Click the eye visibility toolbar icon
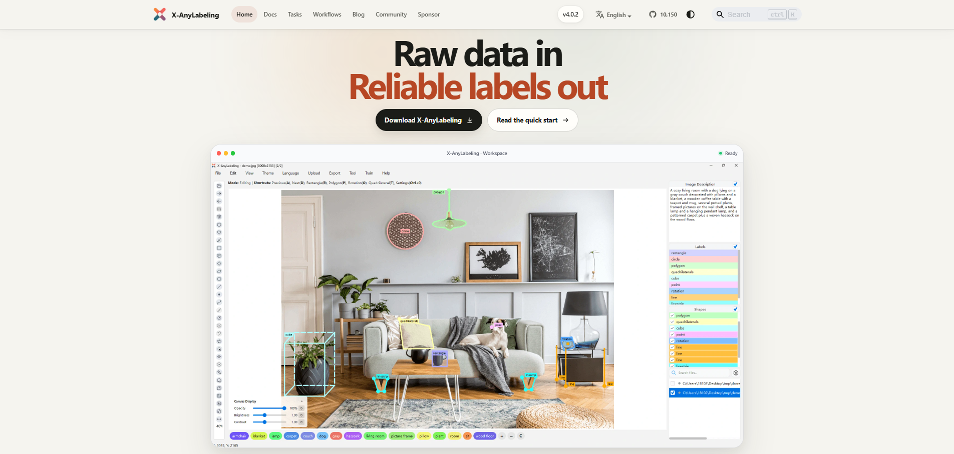The height and width of the screenshot is (454, 954). [219, 357]
